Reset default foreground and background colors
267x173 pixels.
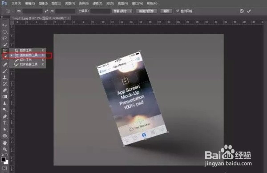2,155
